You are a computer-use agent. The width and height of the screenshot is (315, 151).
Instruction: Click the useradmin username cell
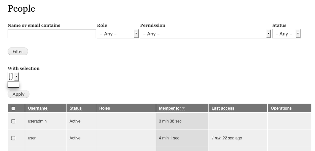pyautogui.click(x=37, y=121)
